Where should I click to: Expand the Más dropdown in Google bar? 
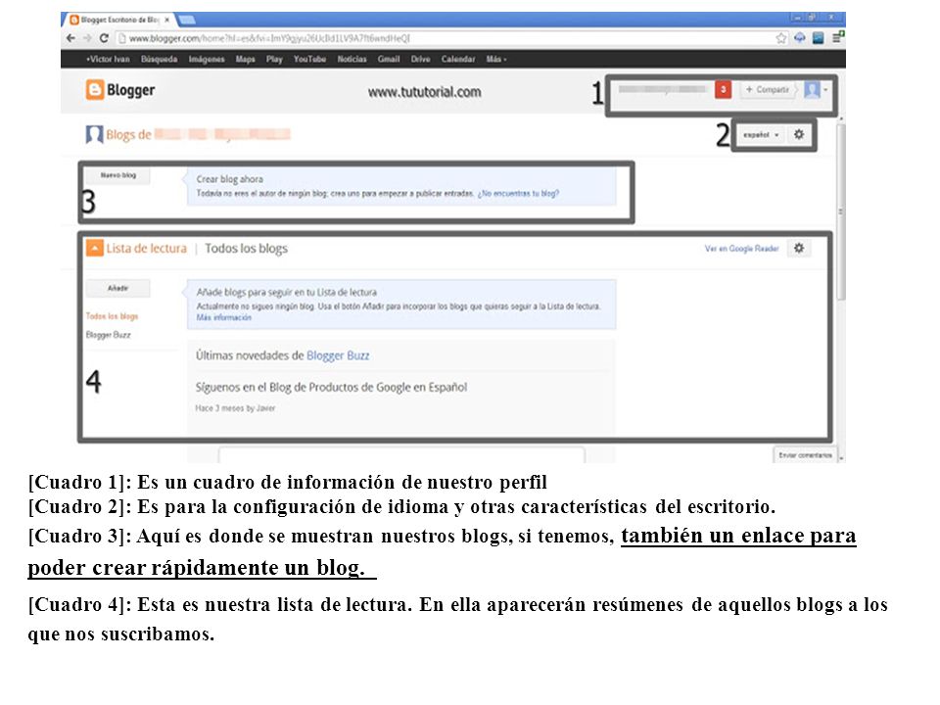pyautogui.click(x=495, y=59)
